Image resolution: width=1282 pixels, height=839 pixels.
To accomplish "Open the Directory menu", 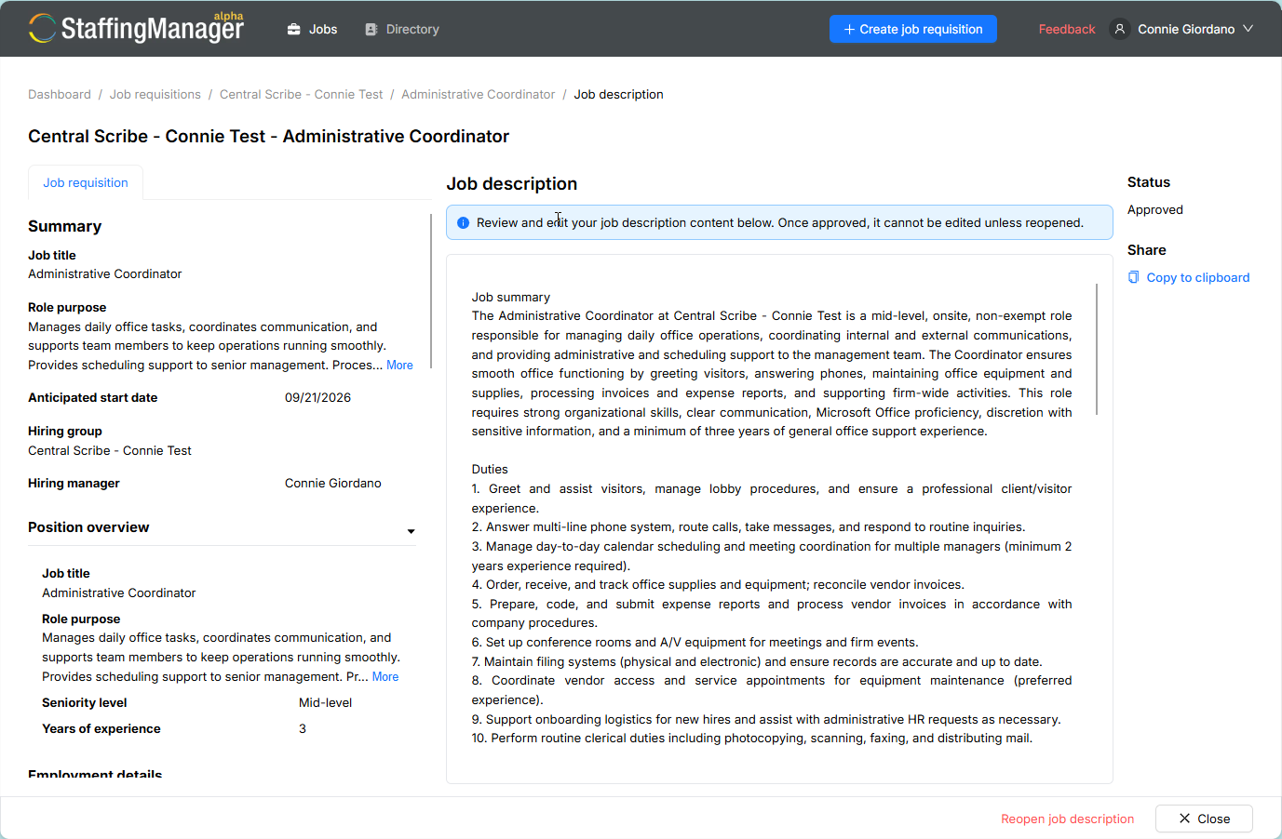I will click(402, 30).
